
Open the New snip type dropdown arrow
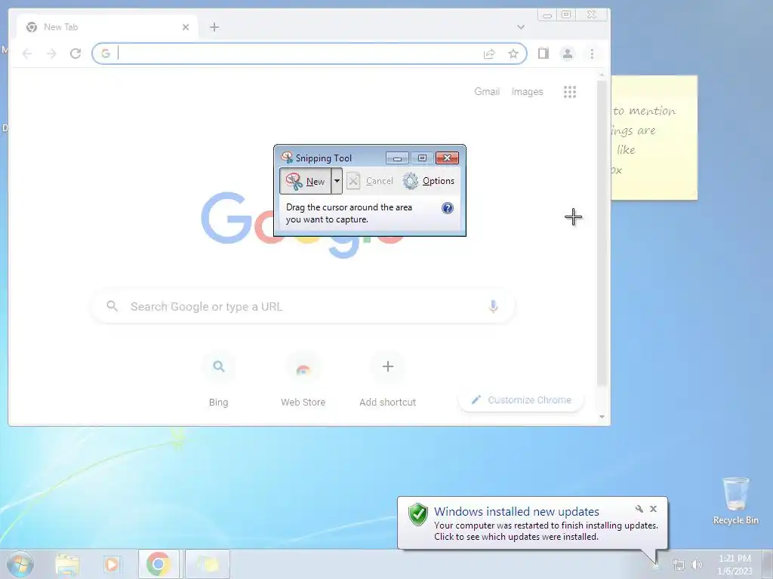click(337, 181)
